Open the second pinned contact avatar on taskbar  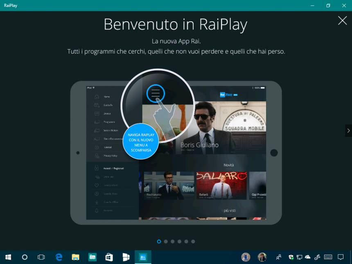pos(262,257)
